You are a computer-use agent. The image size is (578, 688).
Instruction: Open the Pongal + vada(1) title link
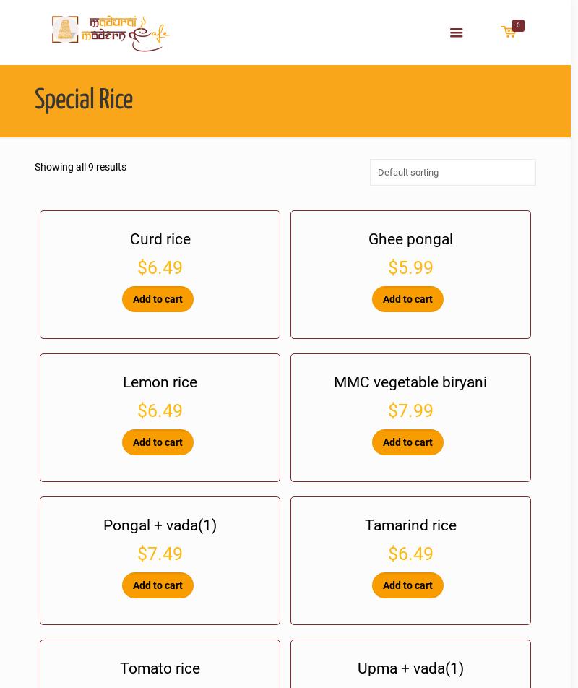click(160, 525)
